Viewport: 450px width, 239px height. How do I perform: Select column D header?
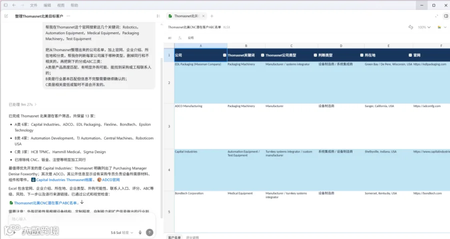coord(341,45)
